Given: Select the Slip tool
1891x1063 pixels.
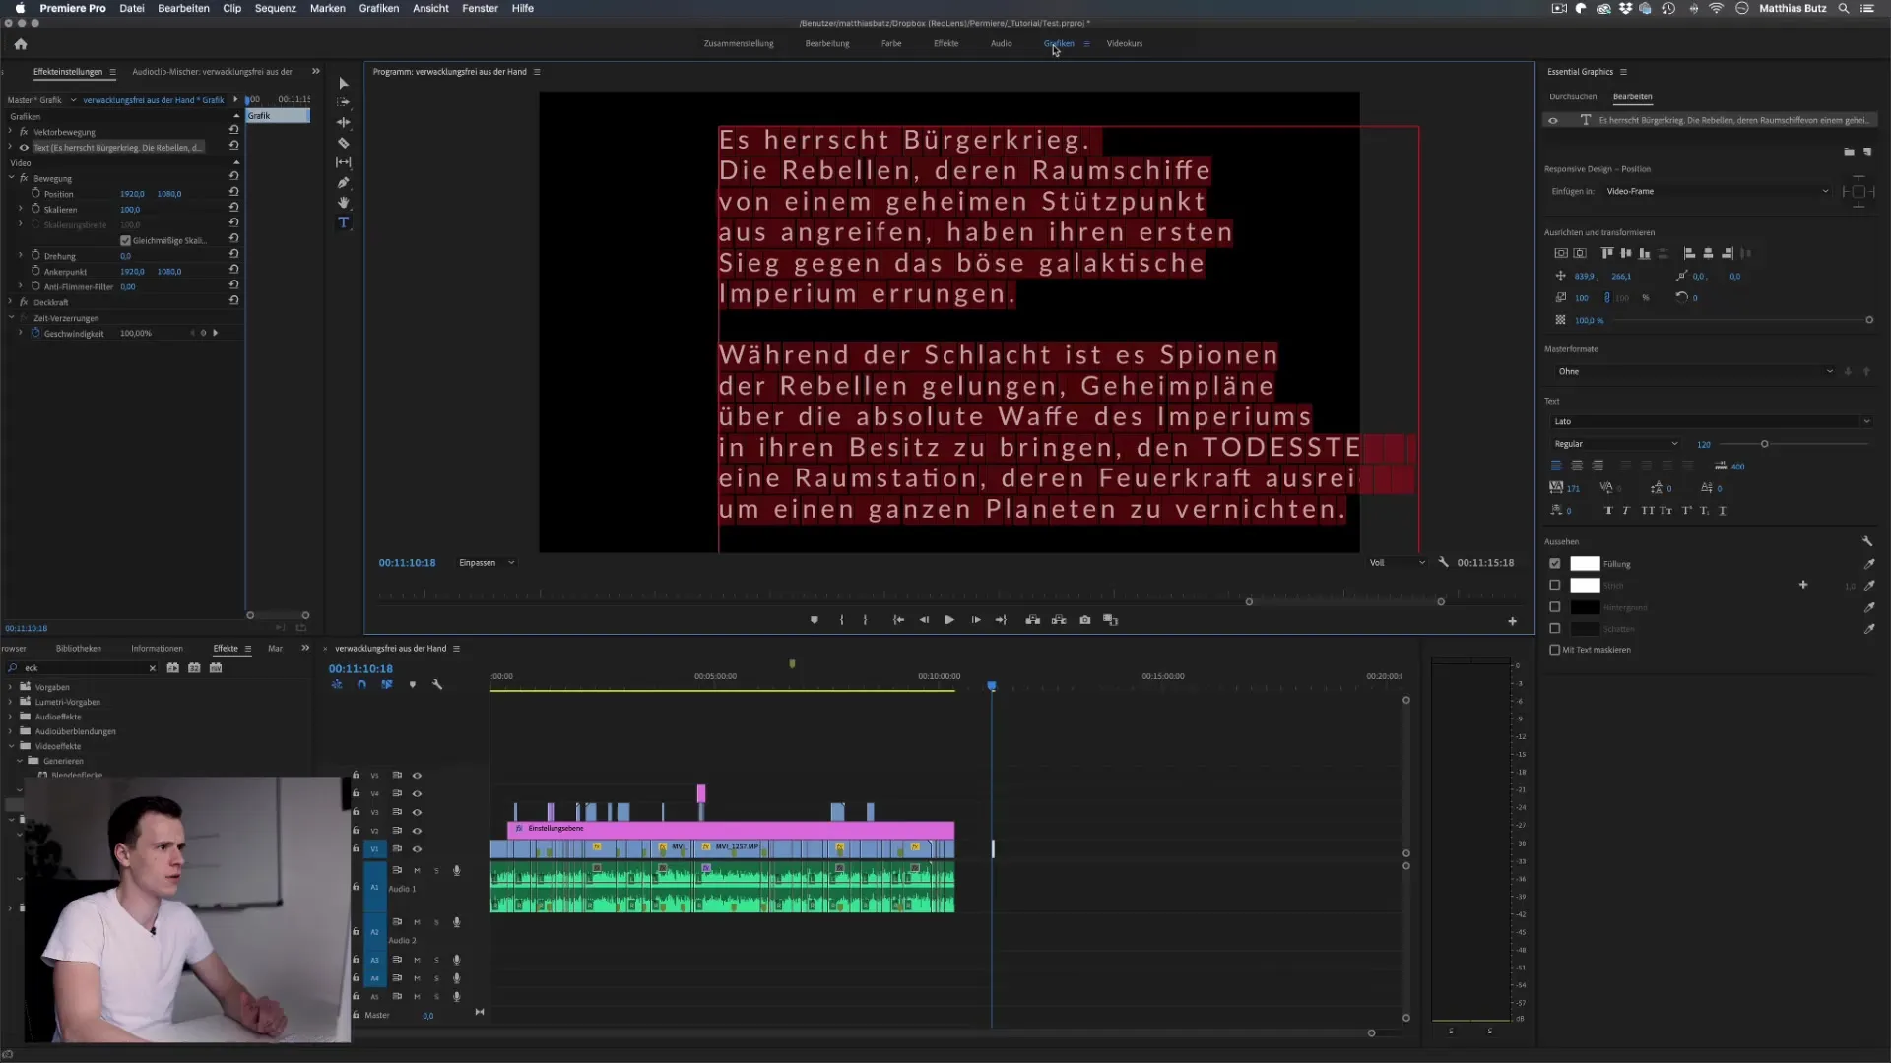Looking at the screenshot, I should (343, 162).
